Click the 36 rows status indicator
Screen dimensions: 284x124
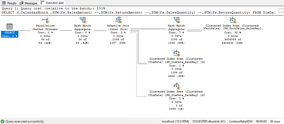[x=275, y=121]
